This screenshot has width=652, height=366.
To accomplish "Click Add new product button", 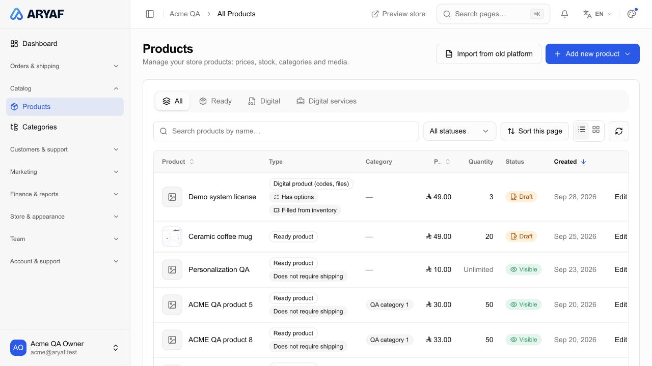I will 592,54.
